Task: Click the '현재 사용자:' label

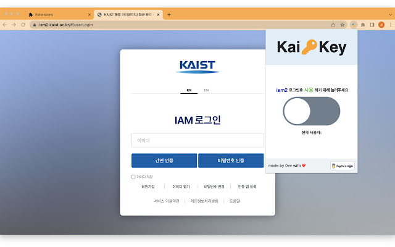Action: point(311,133)
